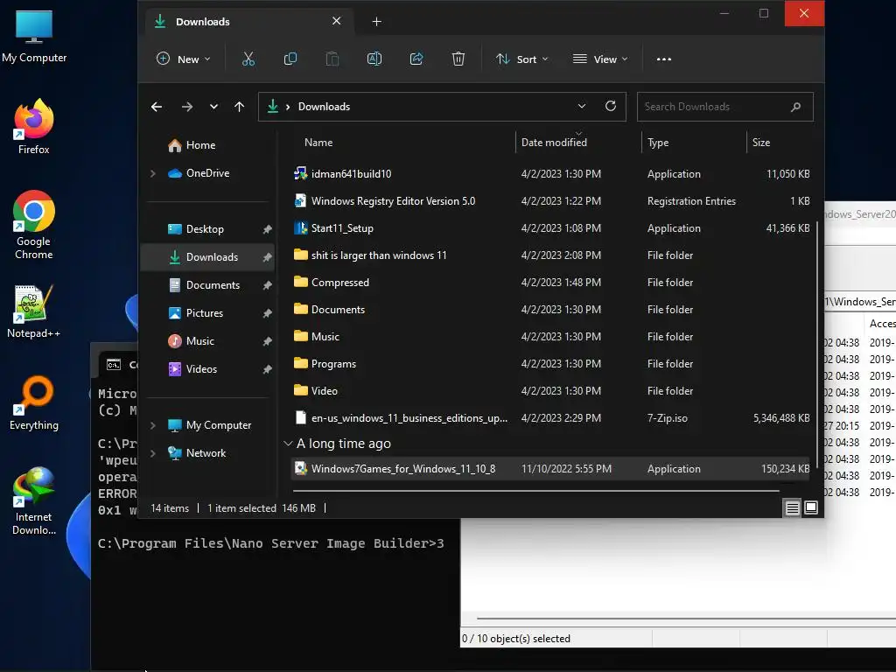
Task: Expand My Computer tree node
Action: 152,425
